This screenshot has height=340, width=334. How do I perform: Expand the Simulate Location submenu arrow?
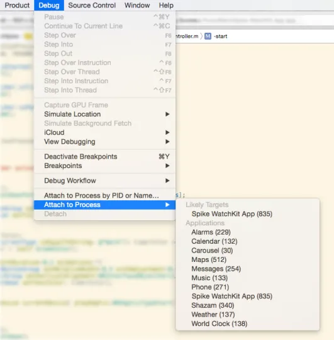pos(167,114)
